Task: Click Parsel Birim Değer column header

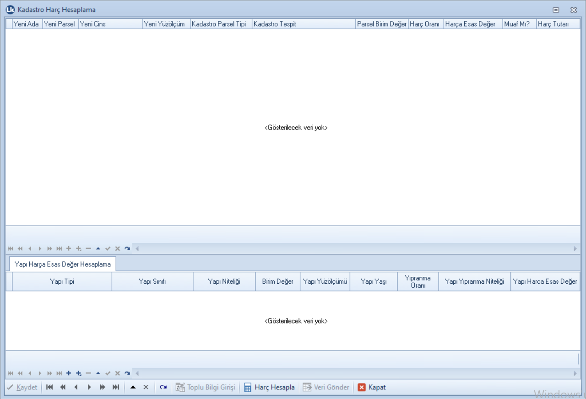Action: pyautogui.click(x=382, y=24)
